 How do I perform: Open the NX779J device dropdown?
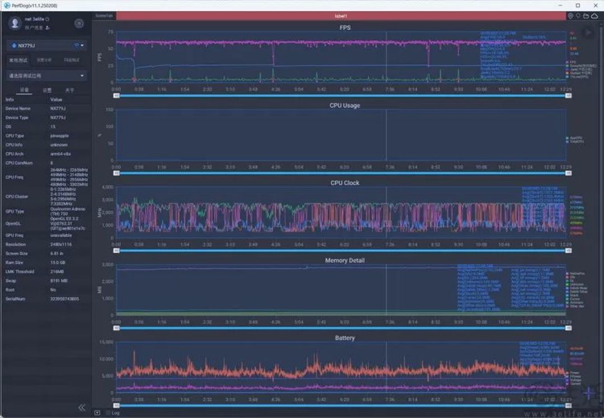pyautogui.click(x=46, y=45)
